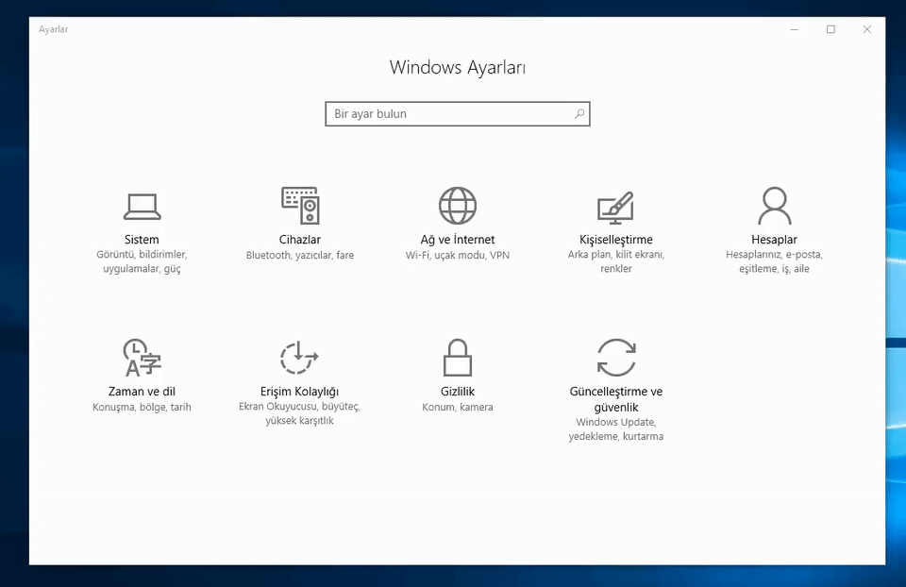Click the 'Gizlilik' category title
This screenshot has height=587, width=906.
(x=458, y=392)
